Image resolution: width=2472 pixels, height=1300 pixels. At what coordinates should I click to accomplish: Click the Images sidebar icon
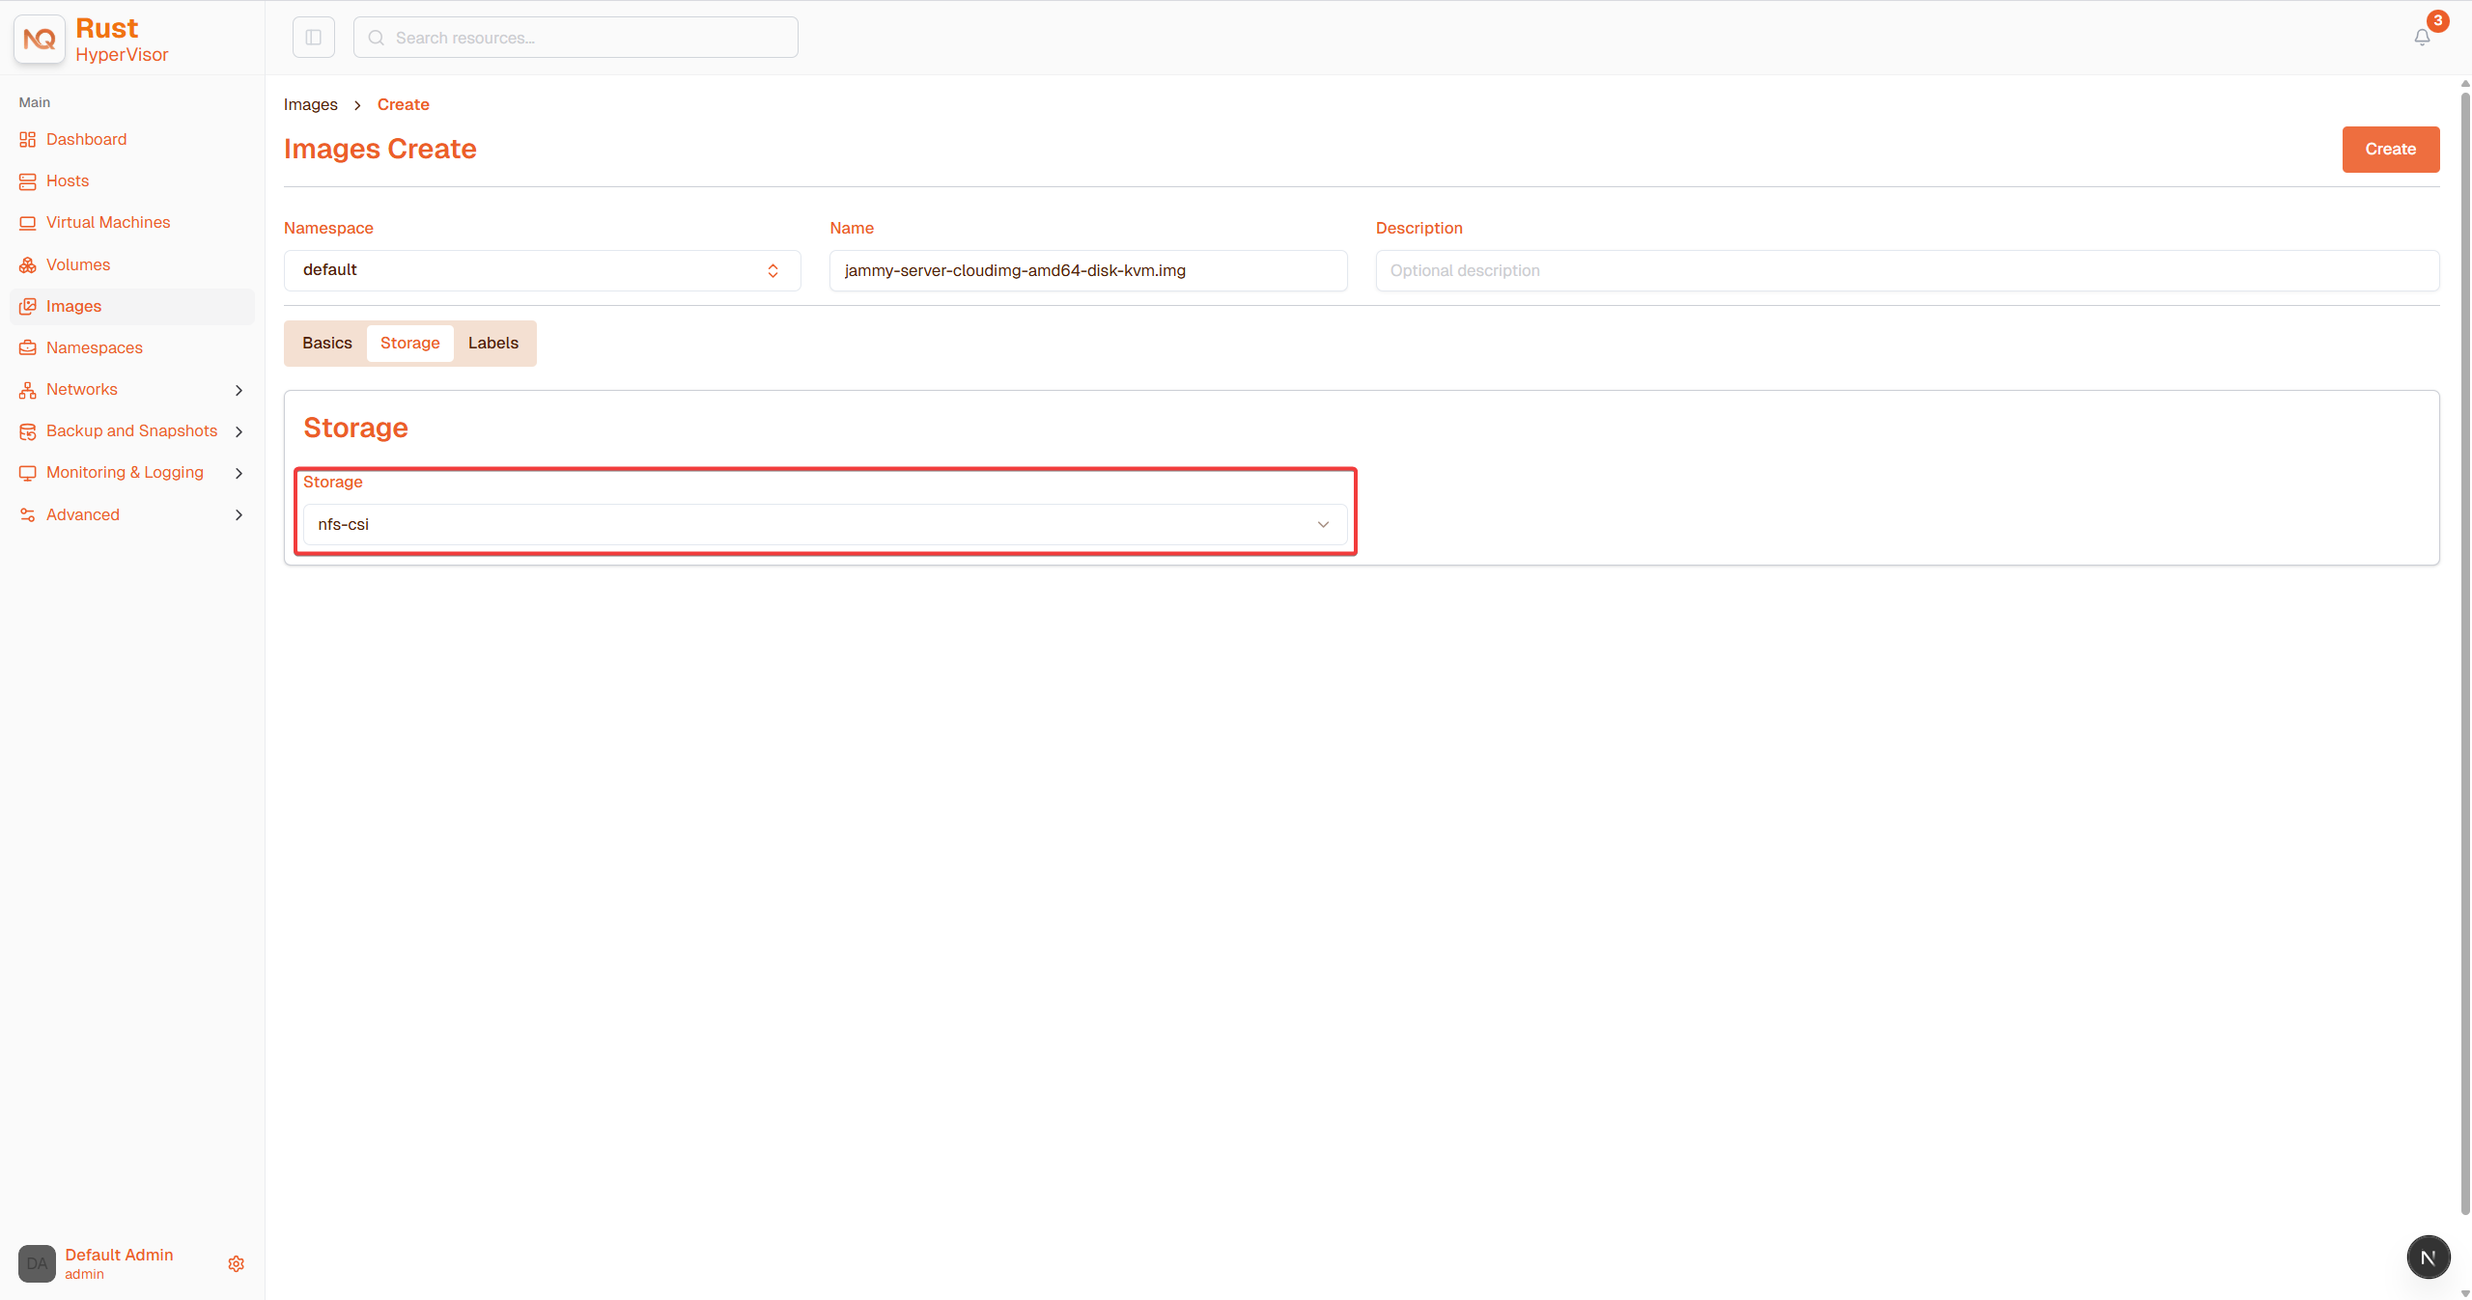(x=27, y=306)
